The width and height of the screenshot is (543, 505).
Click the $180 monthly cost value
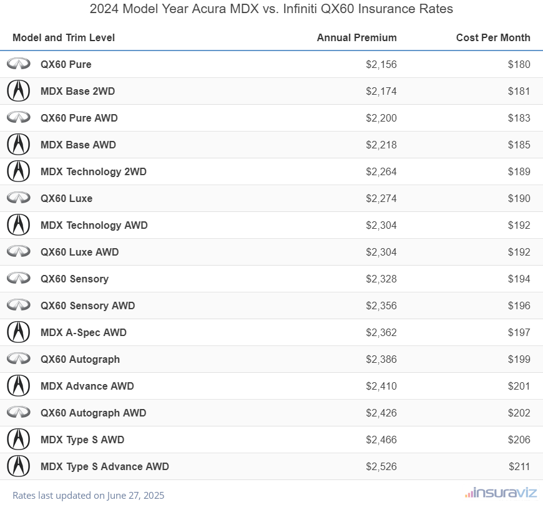coord(519,64)
